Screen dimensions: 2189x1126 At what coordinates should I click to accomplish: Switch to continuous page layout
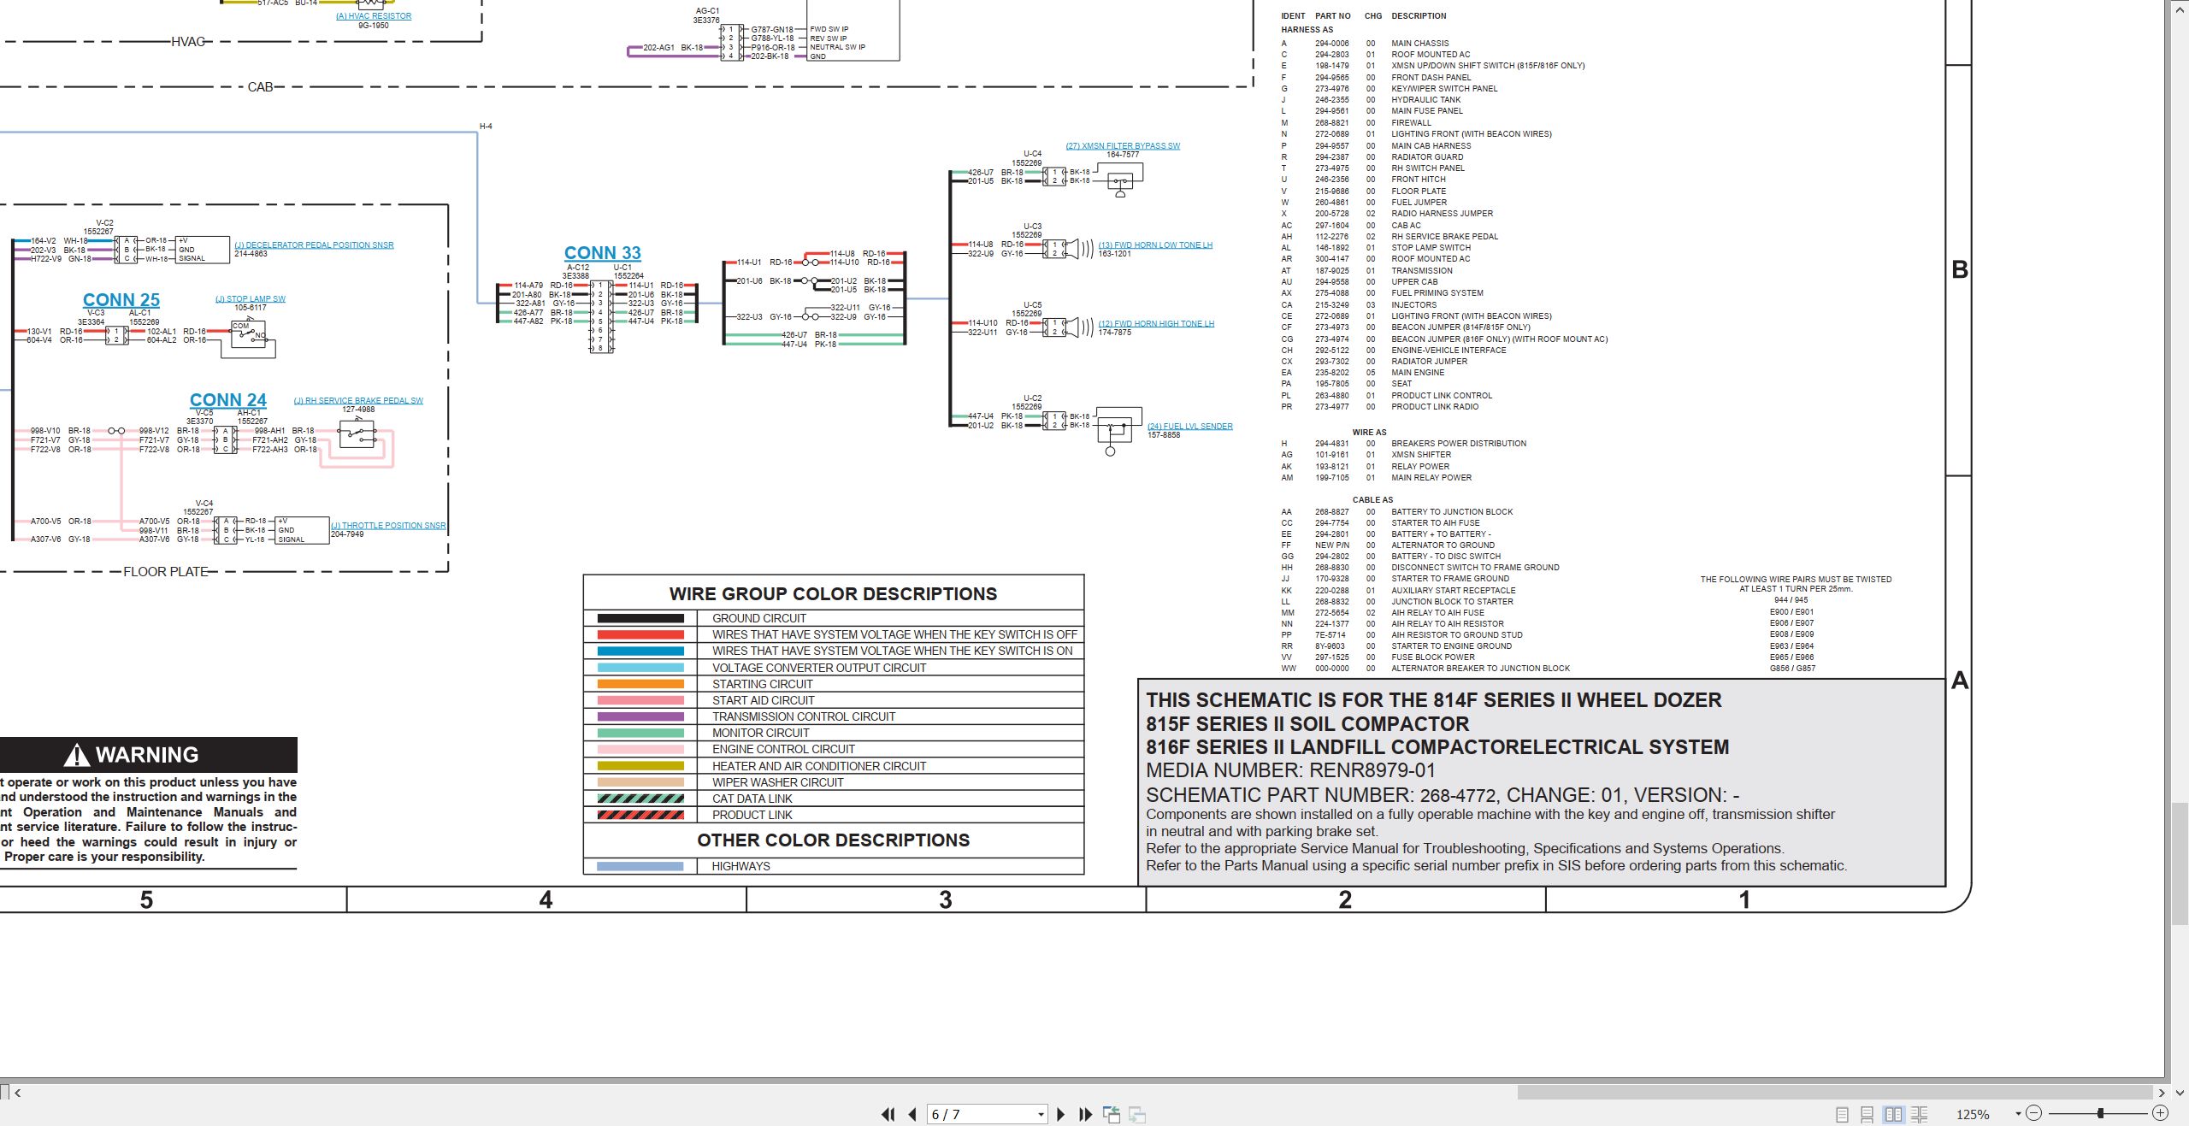[x=1867, y=1115]
